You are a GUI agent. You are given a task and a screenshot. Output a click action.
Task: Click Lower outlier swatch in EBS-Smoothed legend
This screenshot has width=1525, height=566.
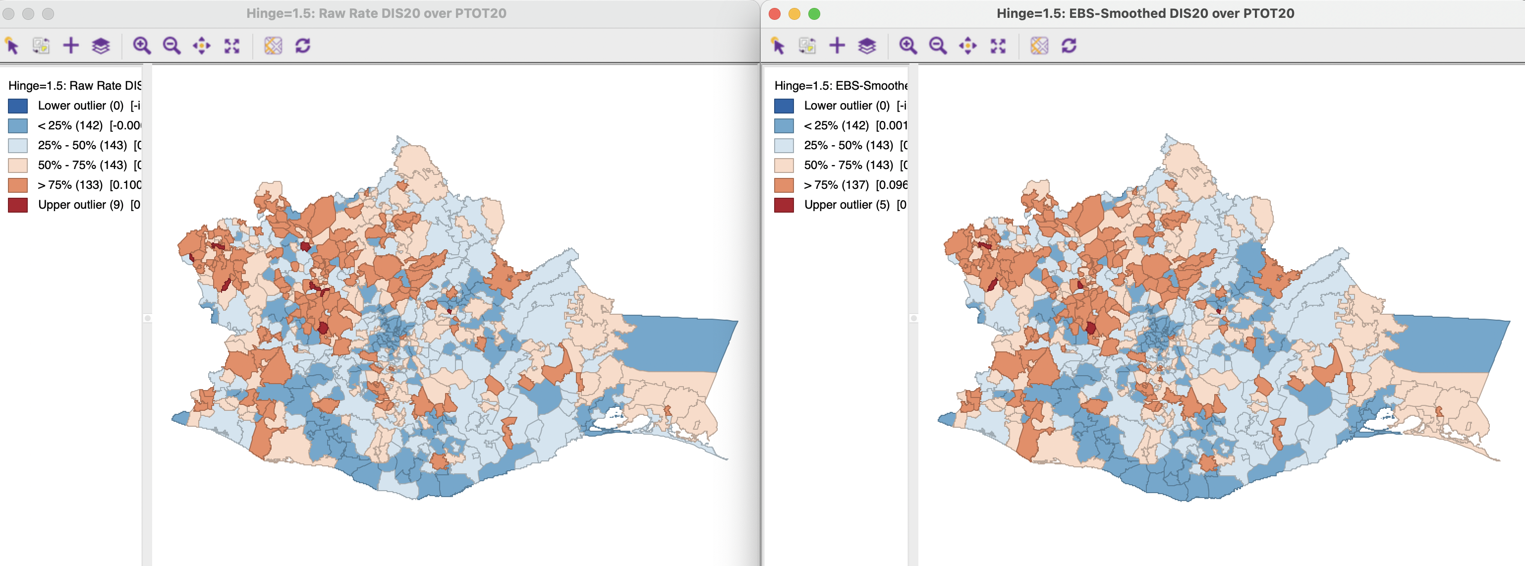tap(784, 106)
